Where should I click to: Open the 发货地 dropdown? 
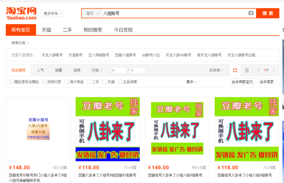point(216,70)
